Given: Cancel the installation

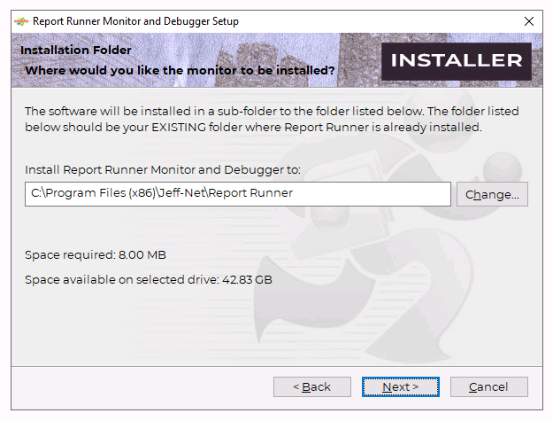Looking at the screenshot, I should pyautogui.click(x=488, y=386).
